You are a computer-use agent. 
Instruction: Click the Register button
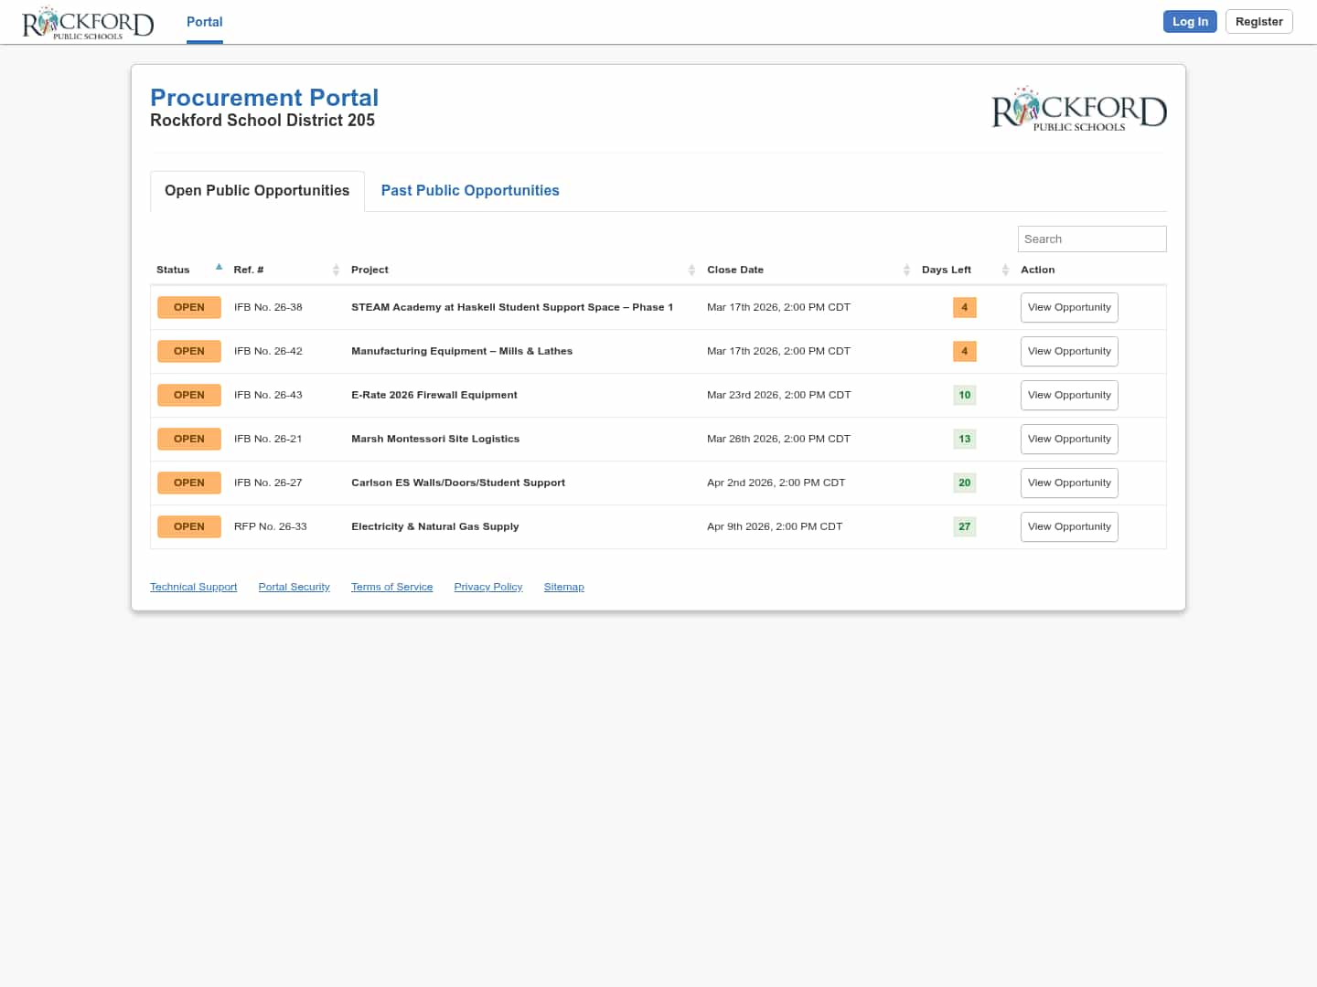1258,22
